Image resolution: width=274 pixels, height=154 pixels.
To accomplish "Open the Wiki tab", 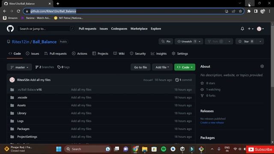I will (x=119, y=53).
